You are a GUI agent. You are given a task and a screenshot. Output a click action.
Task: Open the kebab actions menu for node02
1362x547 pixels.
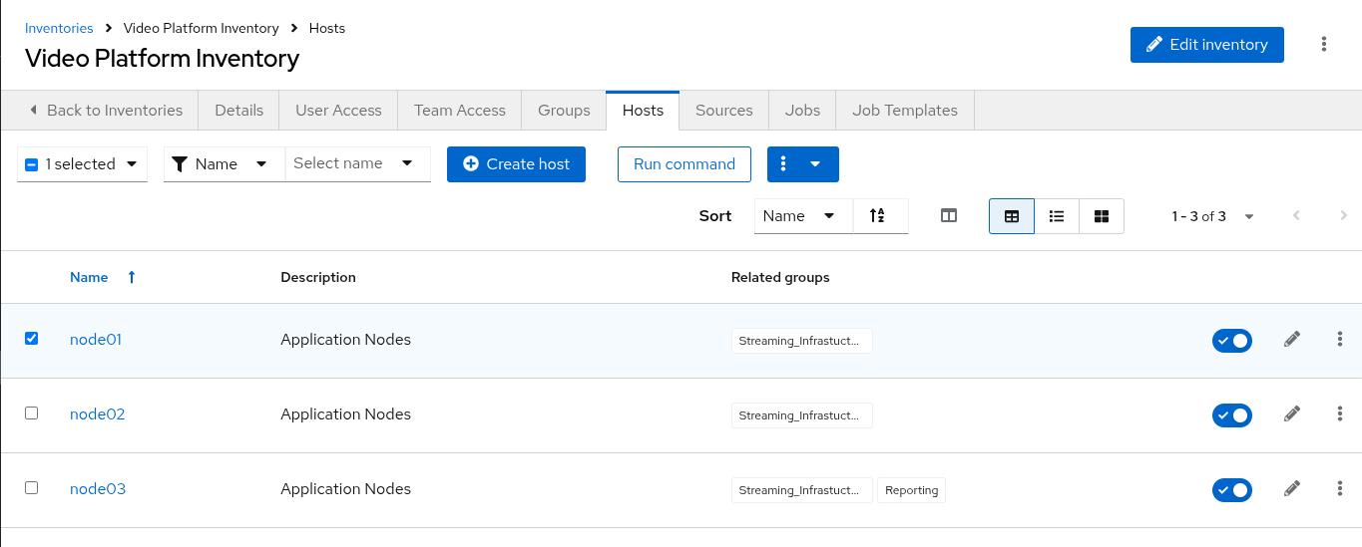[1340, 414]
